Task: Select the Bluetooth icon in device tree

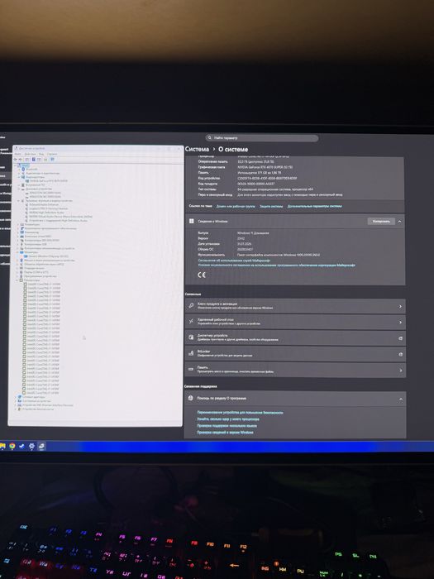Action: click(23, 169)
